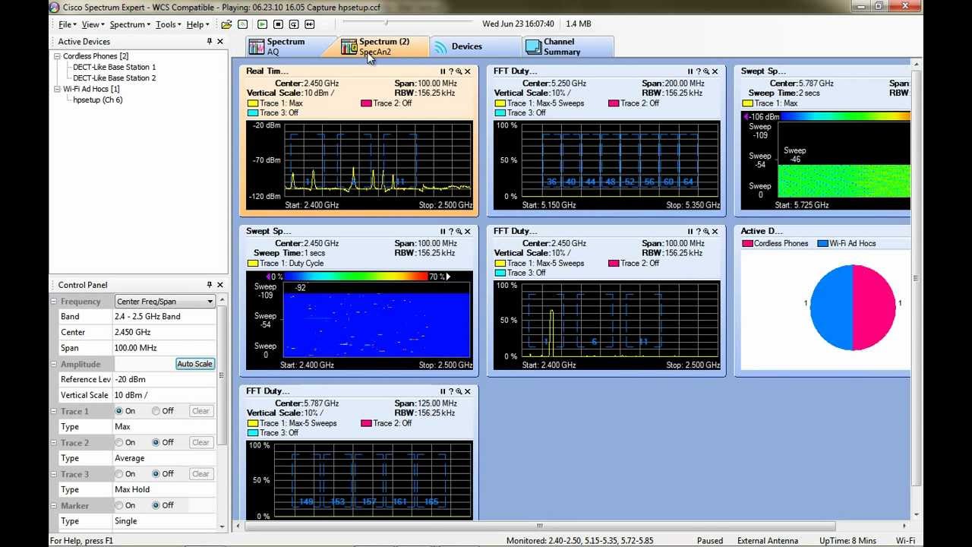Screen dimensions: 972x547
Task: Click the rewind playback toolbar icon
Action: tap(310, 24)
